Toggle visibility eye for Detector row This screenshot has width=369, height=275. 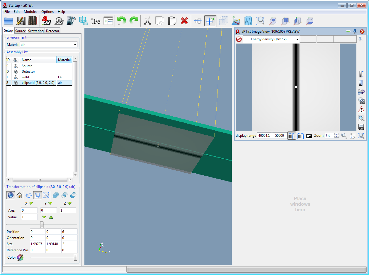pyautogui.click(x=16, y=72)
